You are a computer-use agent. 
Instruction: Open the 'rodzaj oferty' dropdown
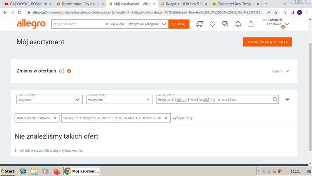pos(119,100)
